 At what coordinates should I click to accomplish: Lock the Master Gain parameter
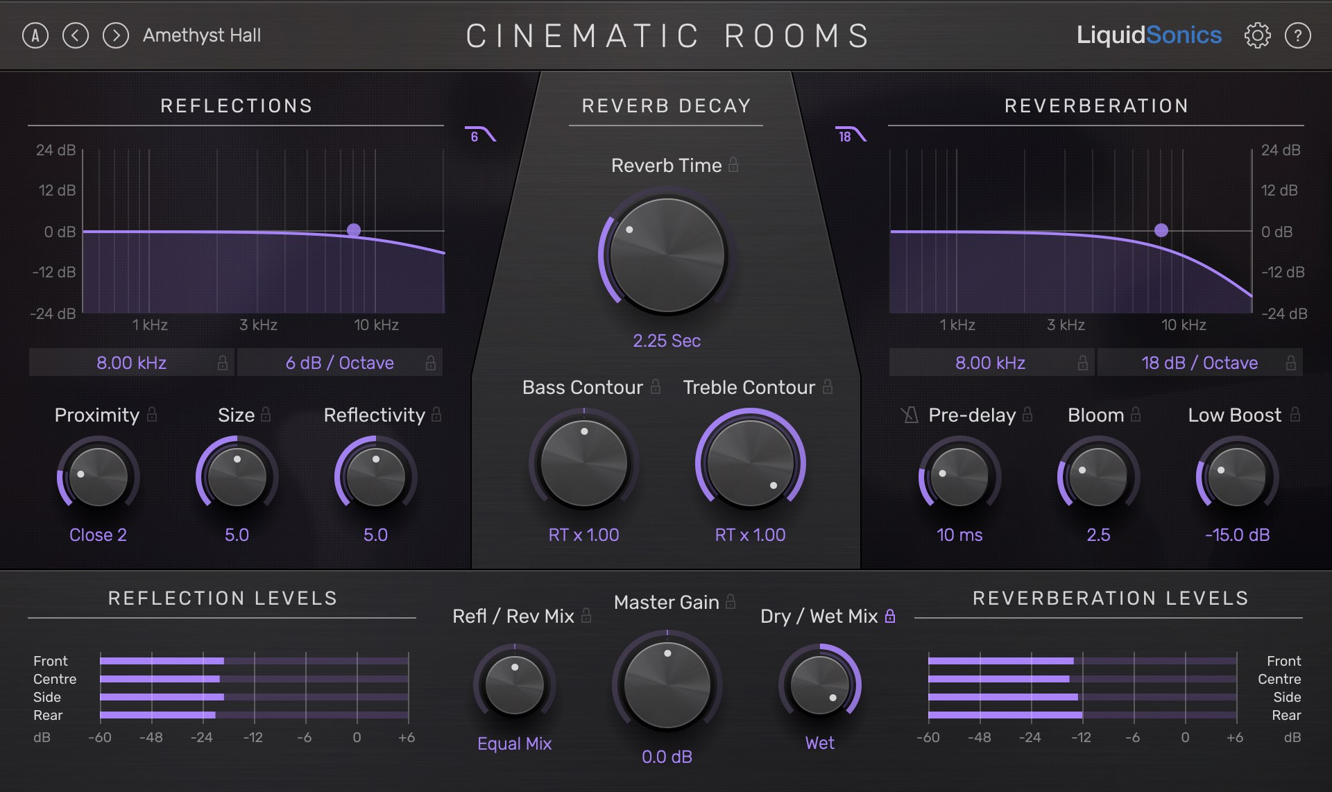pyautogui.click(x=729, y=603)
